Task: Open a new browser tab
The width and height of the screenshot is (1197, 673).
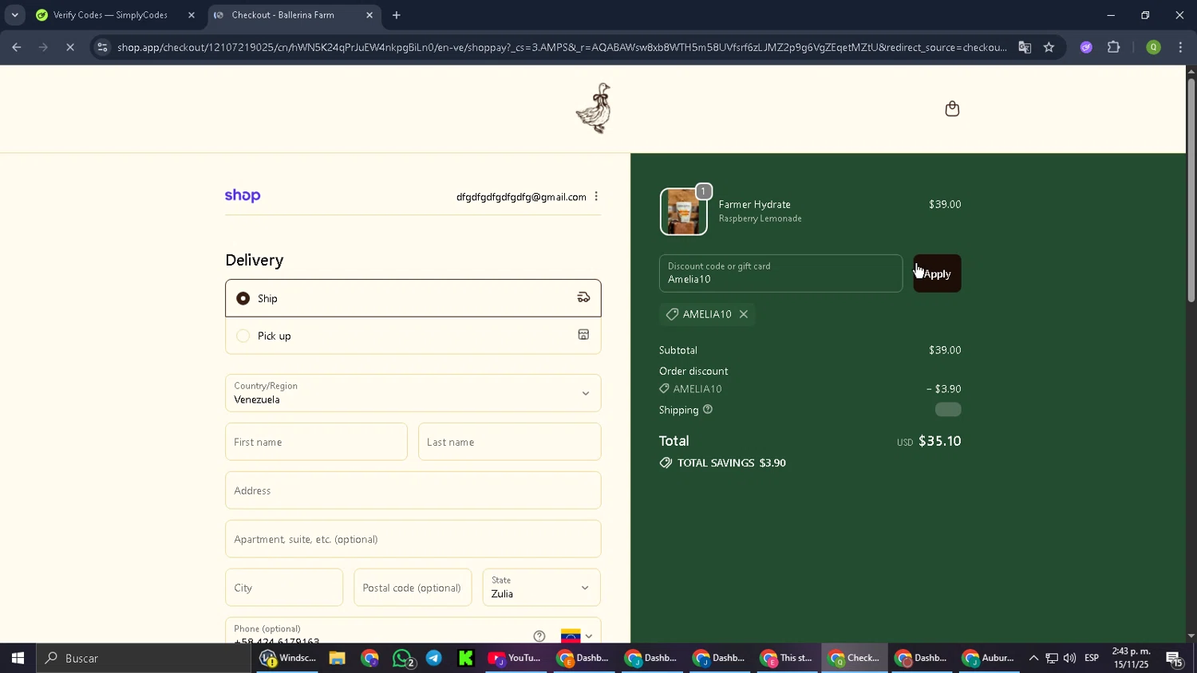Action: click(x=397, y=15)
